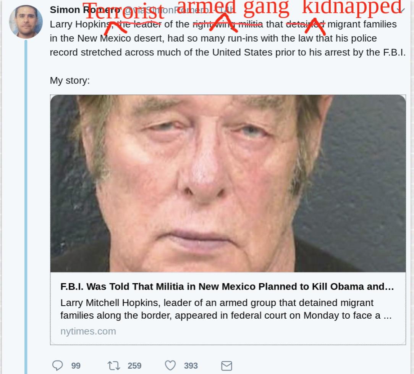Open the F.B.I. Was Told headline
The image size is (414, 374).
click(227, 287)
